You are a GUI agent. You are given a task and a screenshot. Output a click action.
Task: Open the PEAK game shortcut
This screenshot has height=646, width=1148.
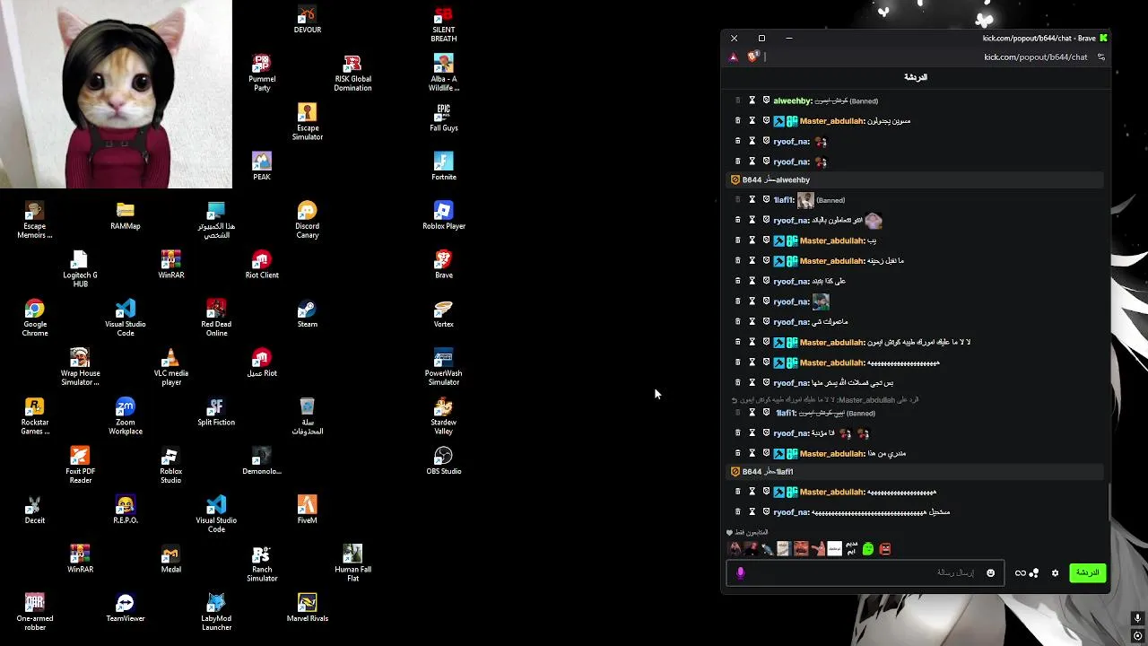point(262,167)
